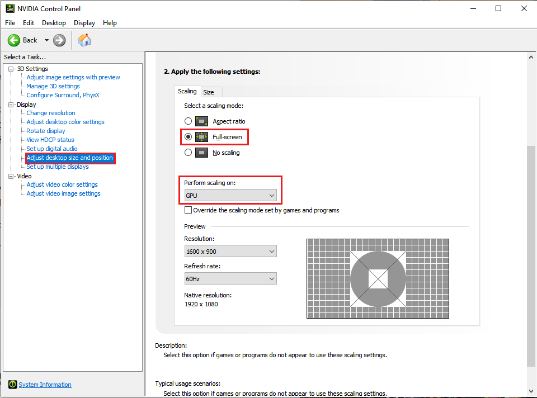Open Adjust image settings with preview
537x398 pixels.
click(x=73, y=77)
